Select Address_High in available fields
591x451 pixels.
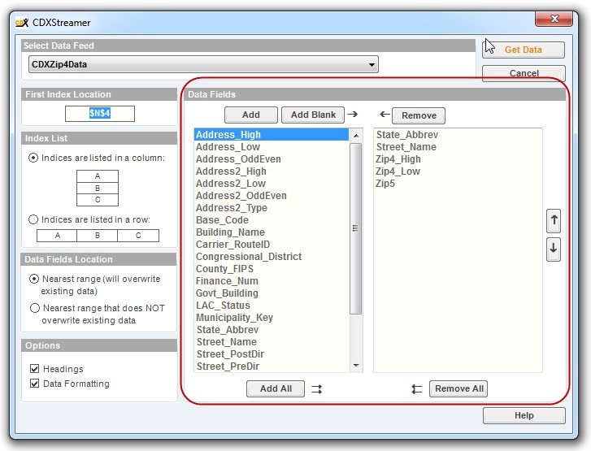coord(272,135)
